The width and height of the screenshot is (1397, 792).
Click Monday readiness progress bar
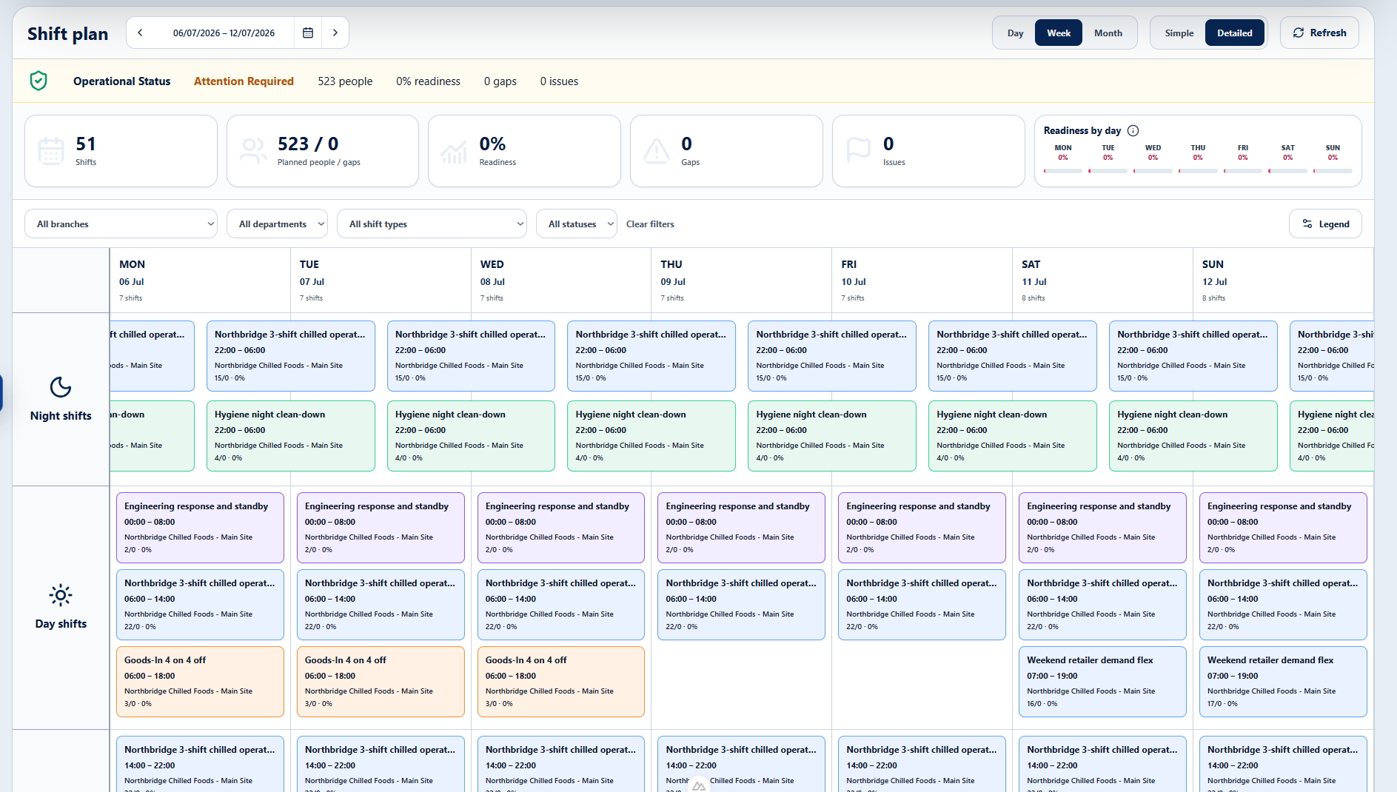coord(1063,171)
